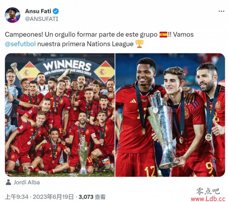
Task: Open Ansu Fati's profile avatar
Action: point(12,15)
